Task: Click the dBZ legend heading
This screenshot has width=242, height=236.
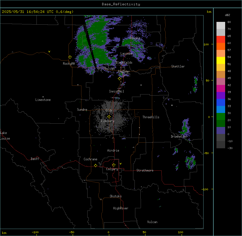Action: (x=227, y=15)
